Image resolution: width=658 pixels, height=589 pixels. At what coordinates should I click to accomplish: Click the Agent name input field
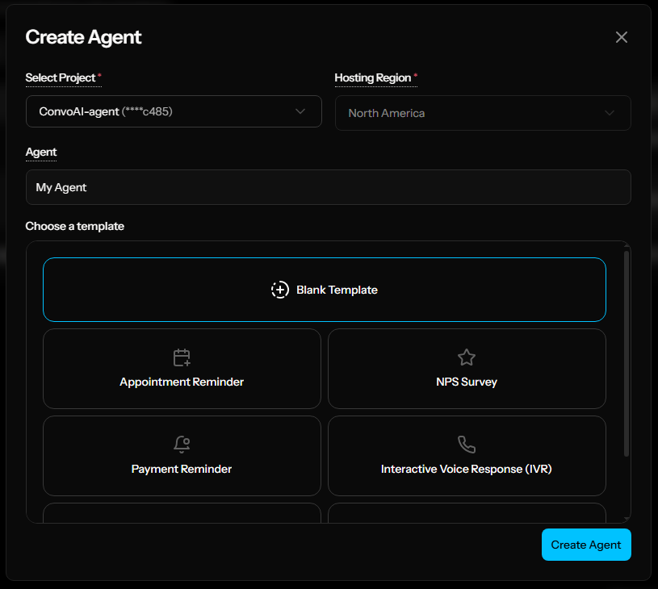[328, 187]
